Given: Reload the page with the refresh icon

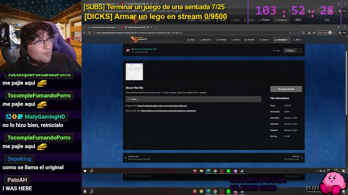Looking at the screenshot, I should click(x=89, y=33).
